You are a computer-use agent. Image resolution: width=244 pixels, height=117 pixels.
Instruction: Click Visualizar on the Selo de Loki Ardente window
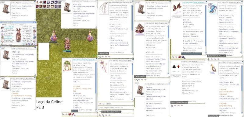[x=176, y=76]
